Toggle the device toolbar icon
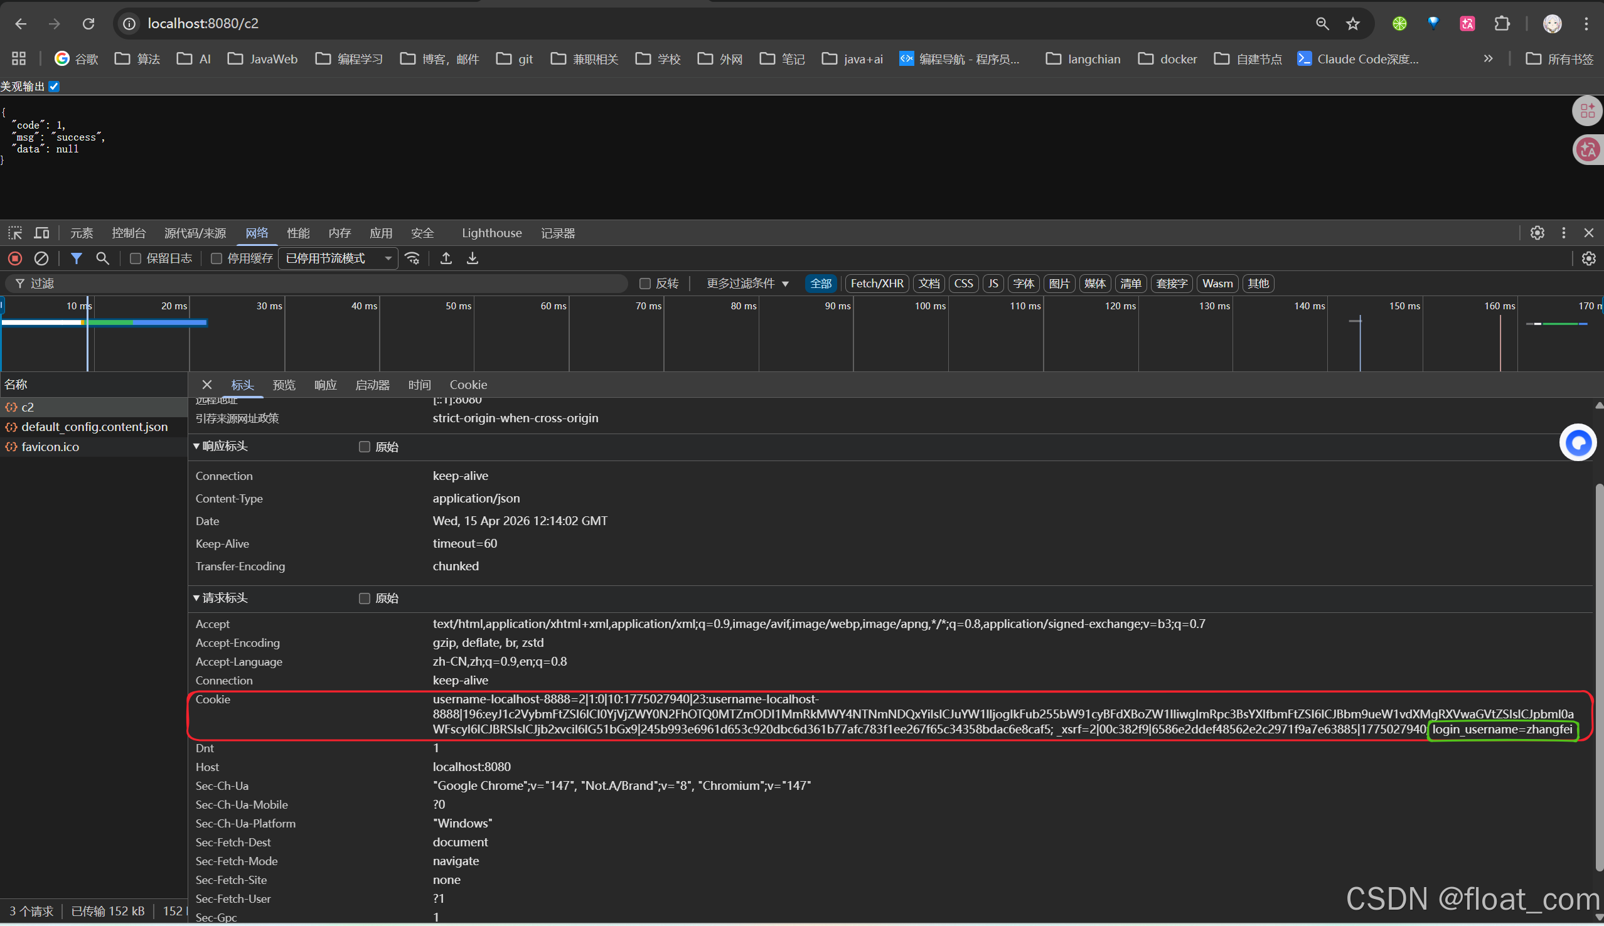1604x926 pixels. [x=42, y=233]
